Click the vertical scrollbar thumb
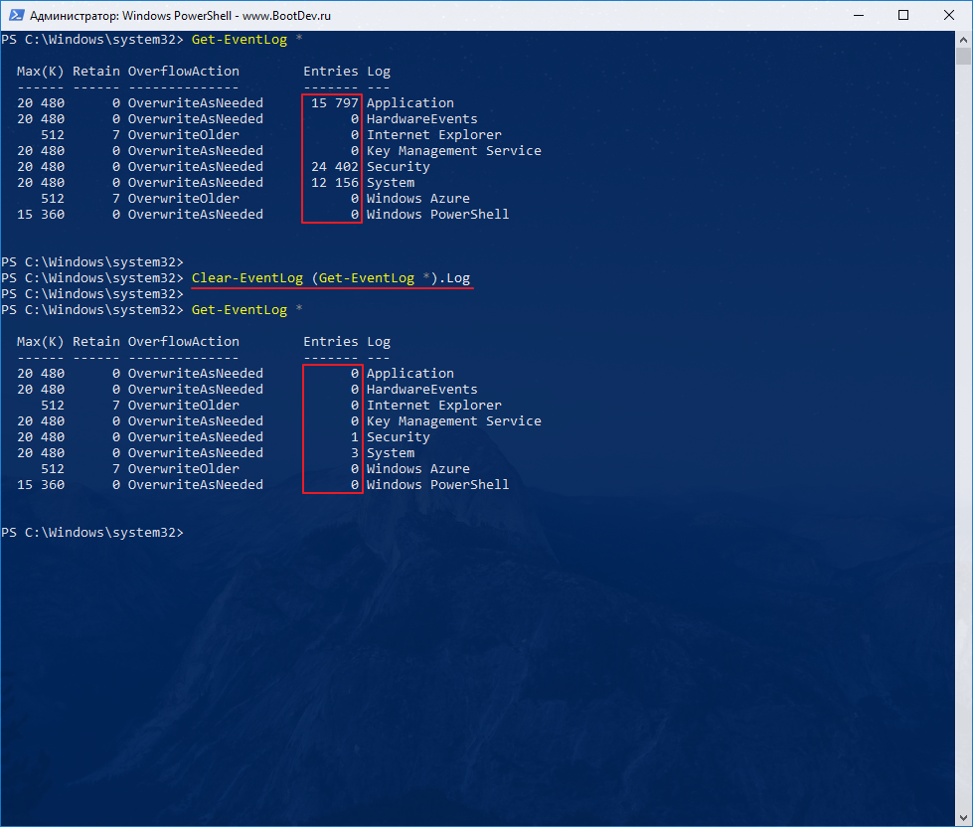This screenshot has width=973, height=827. 963,57
